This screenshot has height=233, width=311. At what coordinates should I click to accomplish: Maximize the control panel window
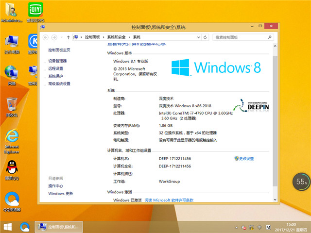[x=260, y=26]
